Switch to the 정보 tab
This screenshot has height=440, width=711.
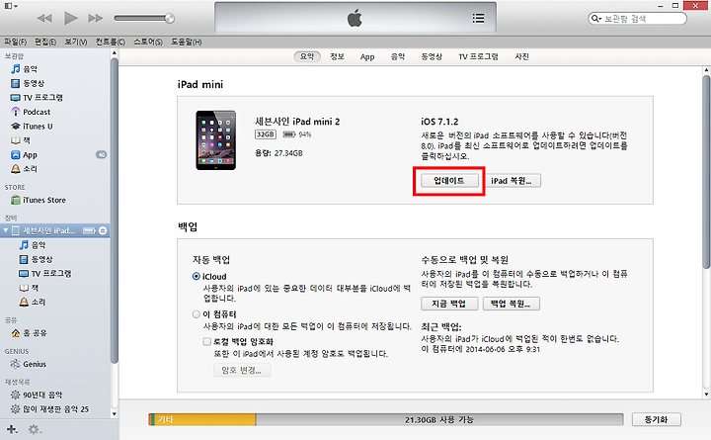(x=337, y=56)
